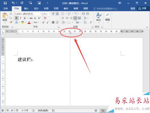This screenshot has width=150, height=113.
Task: Toggle strikethrough abc button
Action: (31, 18)
